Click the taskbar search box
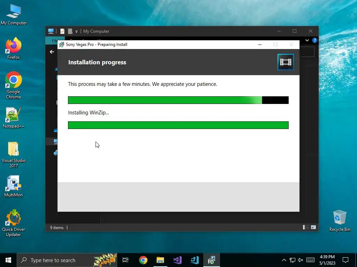Image resolution: width=357 pixels, height=267 pixels. point(67,260)
